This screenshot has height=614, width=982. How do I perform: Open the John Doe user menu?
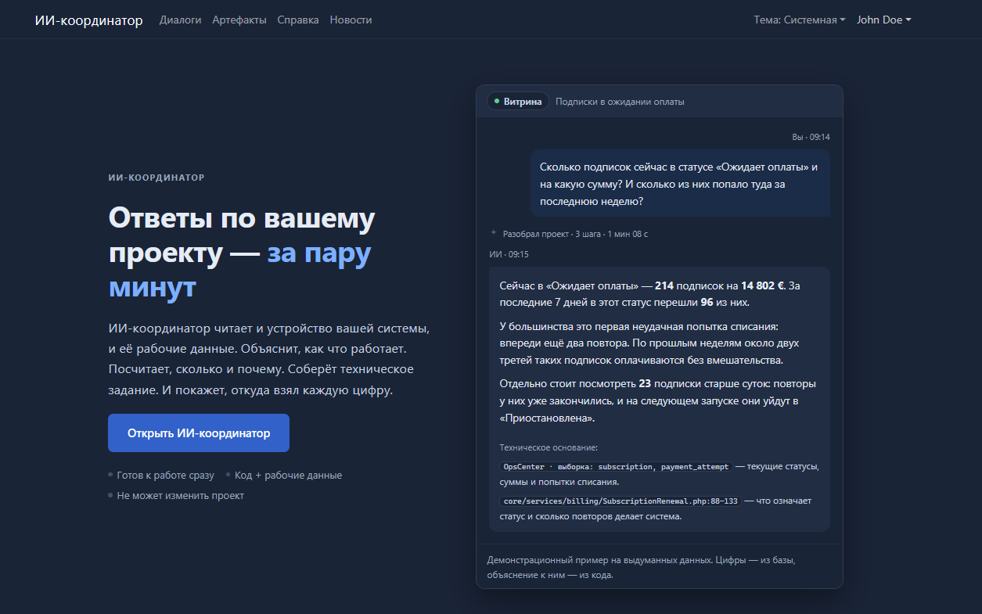pos(884,20)
